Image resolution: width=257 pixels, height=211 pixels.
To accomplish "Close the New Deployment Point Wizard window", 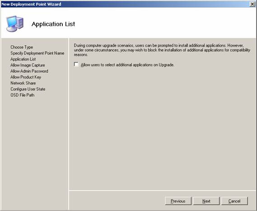I will tap(252, 4).
